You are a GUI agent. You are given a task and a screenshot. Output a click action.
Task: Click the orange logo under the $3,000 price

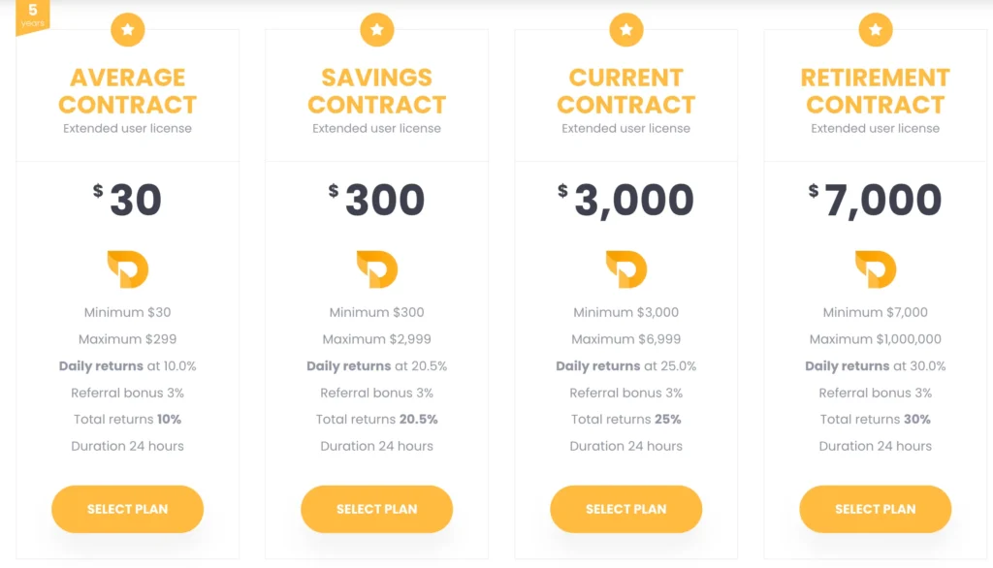pyautogui.click(x=625, y=268)
